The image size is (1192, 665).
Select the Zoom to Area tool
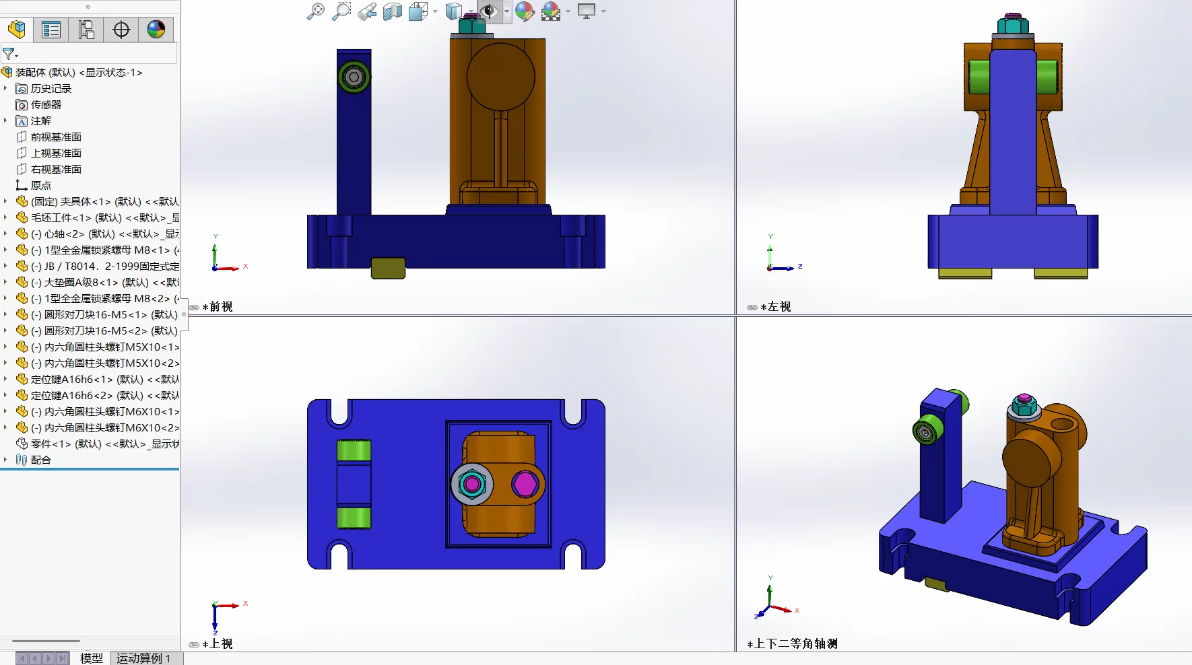[341, 11]
